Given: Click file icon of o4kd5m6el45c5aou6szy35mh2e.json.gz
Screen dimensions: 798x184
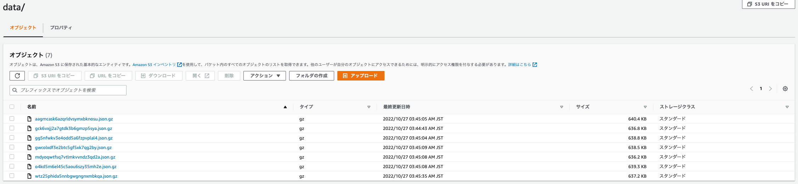Looking at the screenshot, I should tap(29, 167).
